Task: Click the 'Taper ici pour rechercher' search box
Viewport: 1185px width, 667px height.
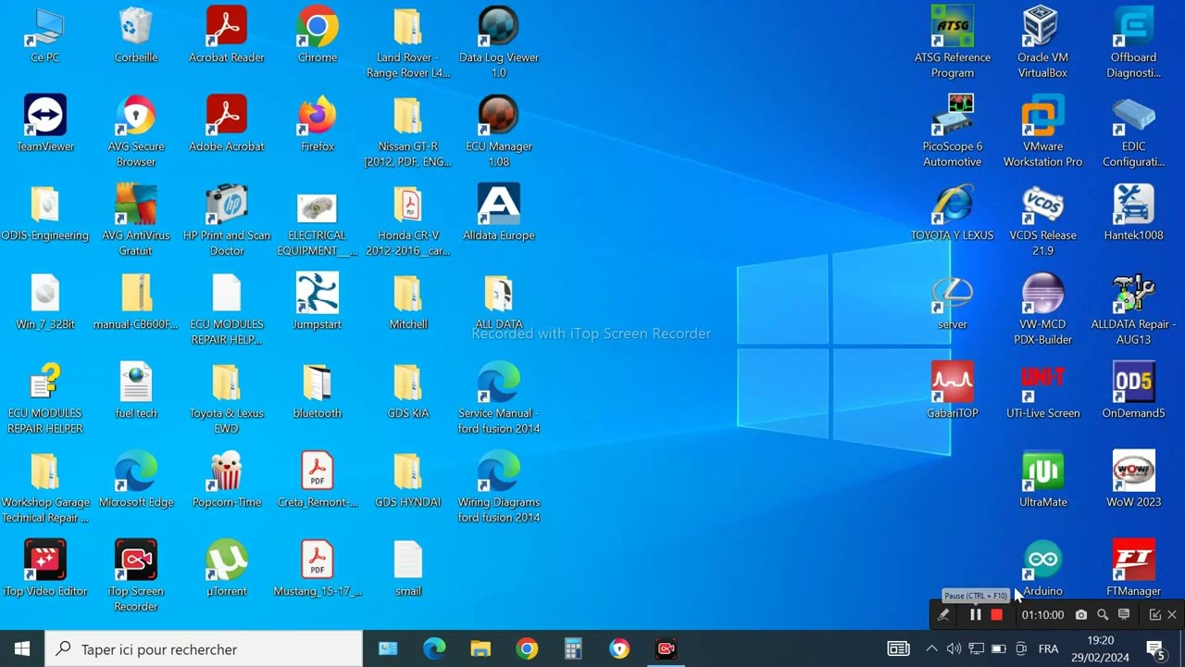Action: point(204,648)
